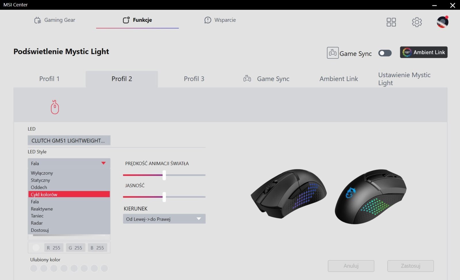The width and height of the screenshot is (460, 280).
Task: Open the CLUTCH GM51 LIGHTWEIGHT LED selector
Action: (69, 141)
